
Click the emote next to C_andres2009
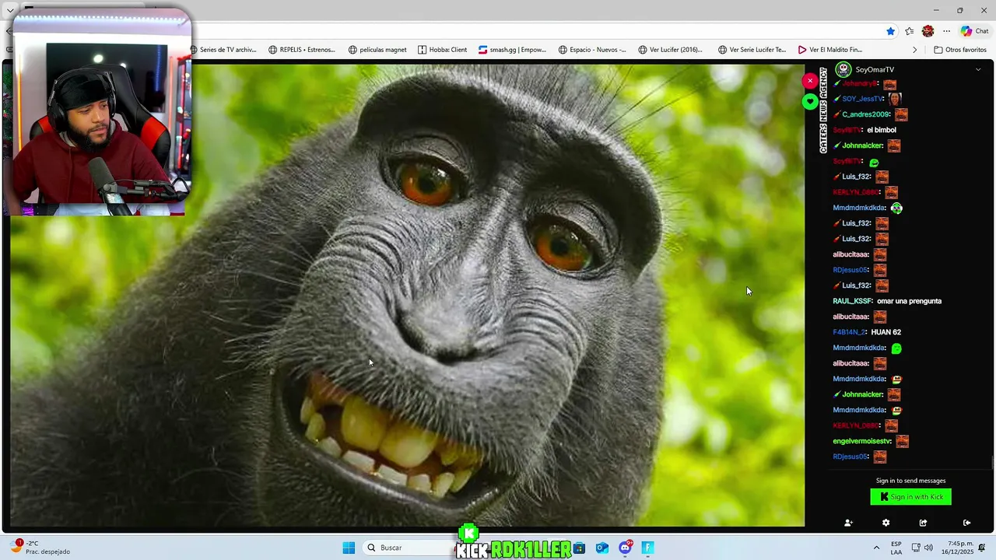tap(901, 114)
